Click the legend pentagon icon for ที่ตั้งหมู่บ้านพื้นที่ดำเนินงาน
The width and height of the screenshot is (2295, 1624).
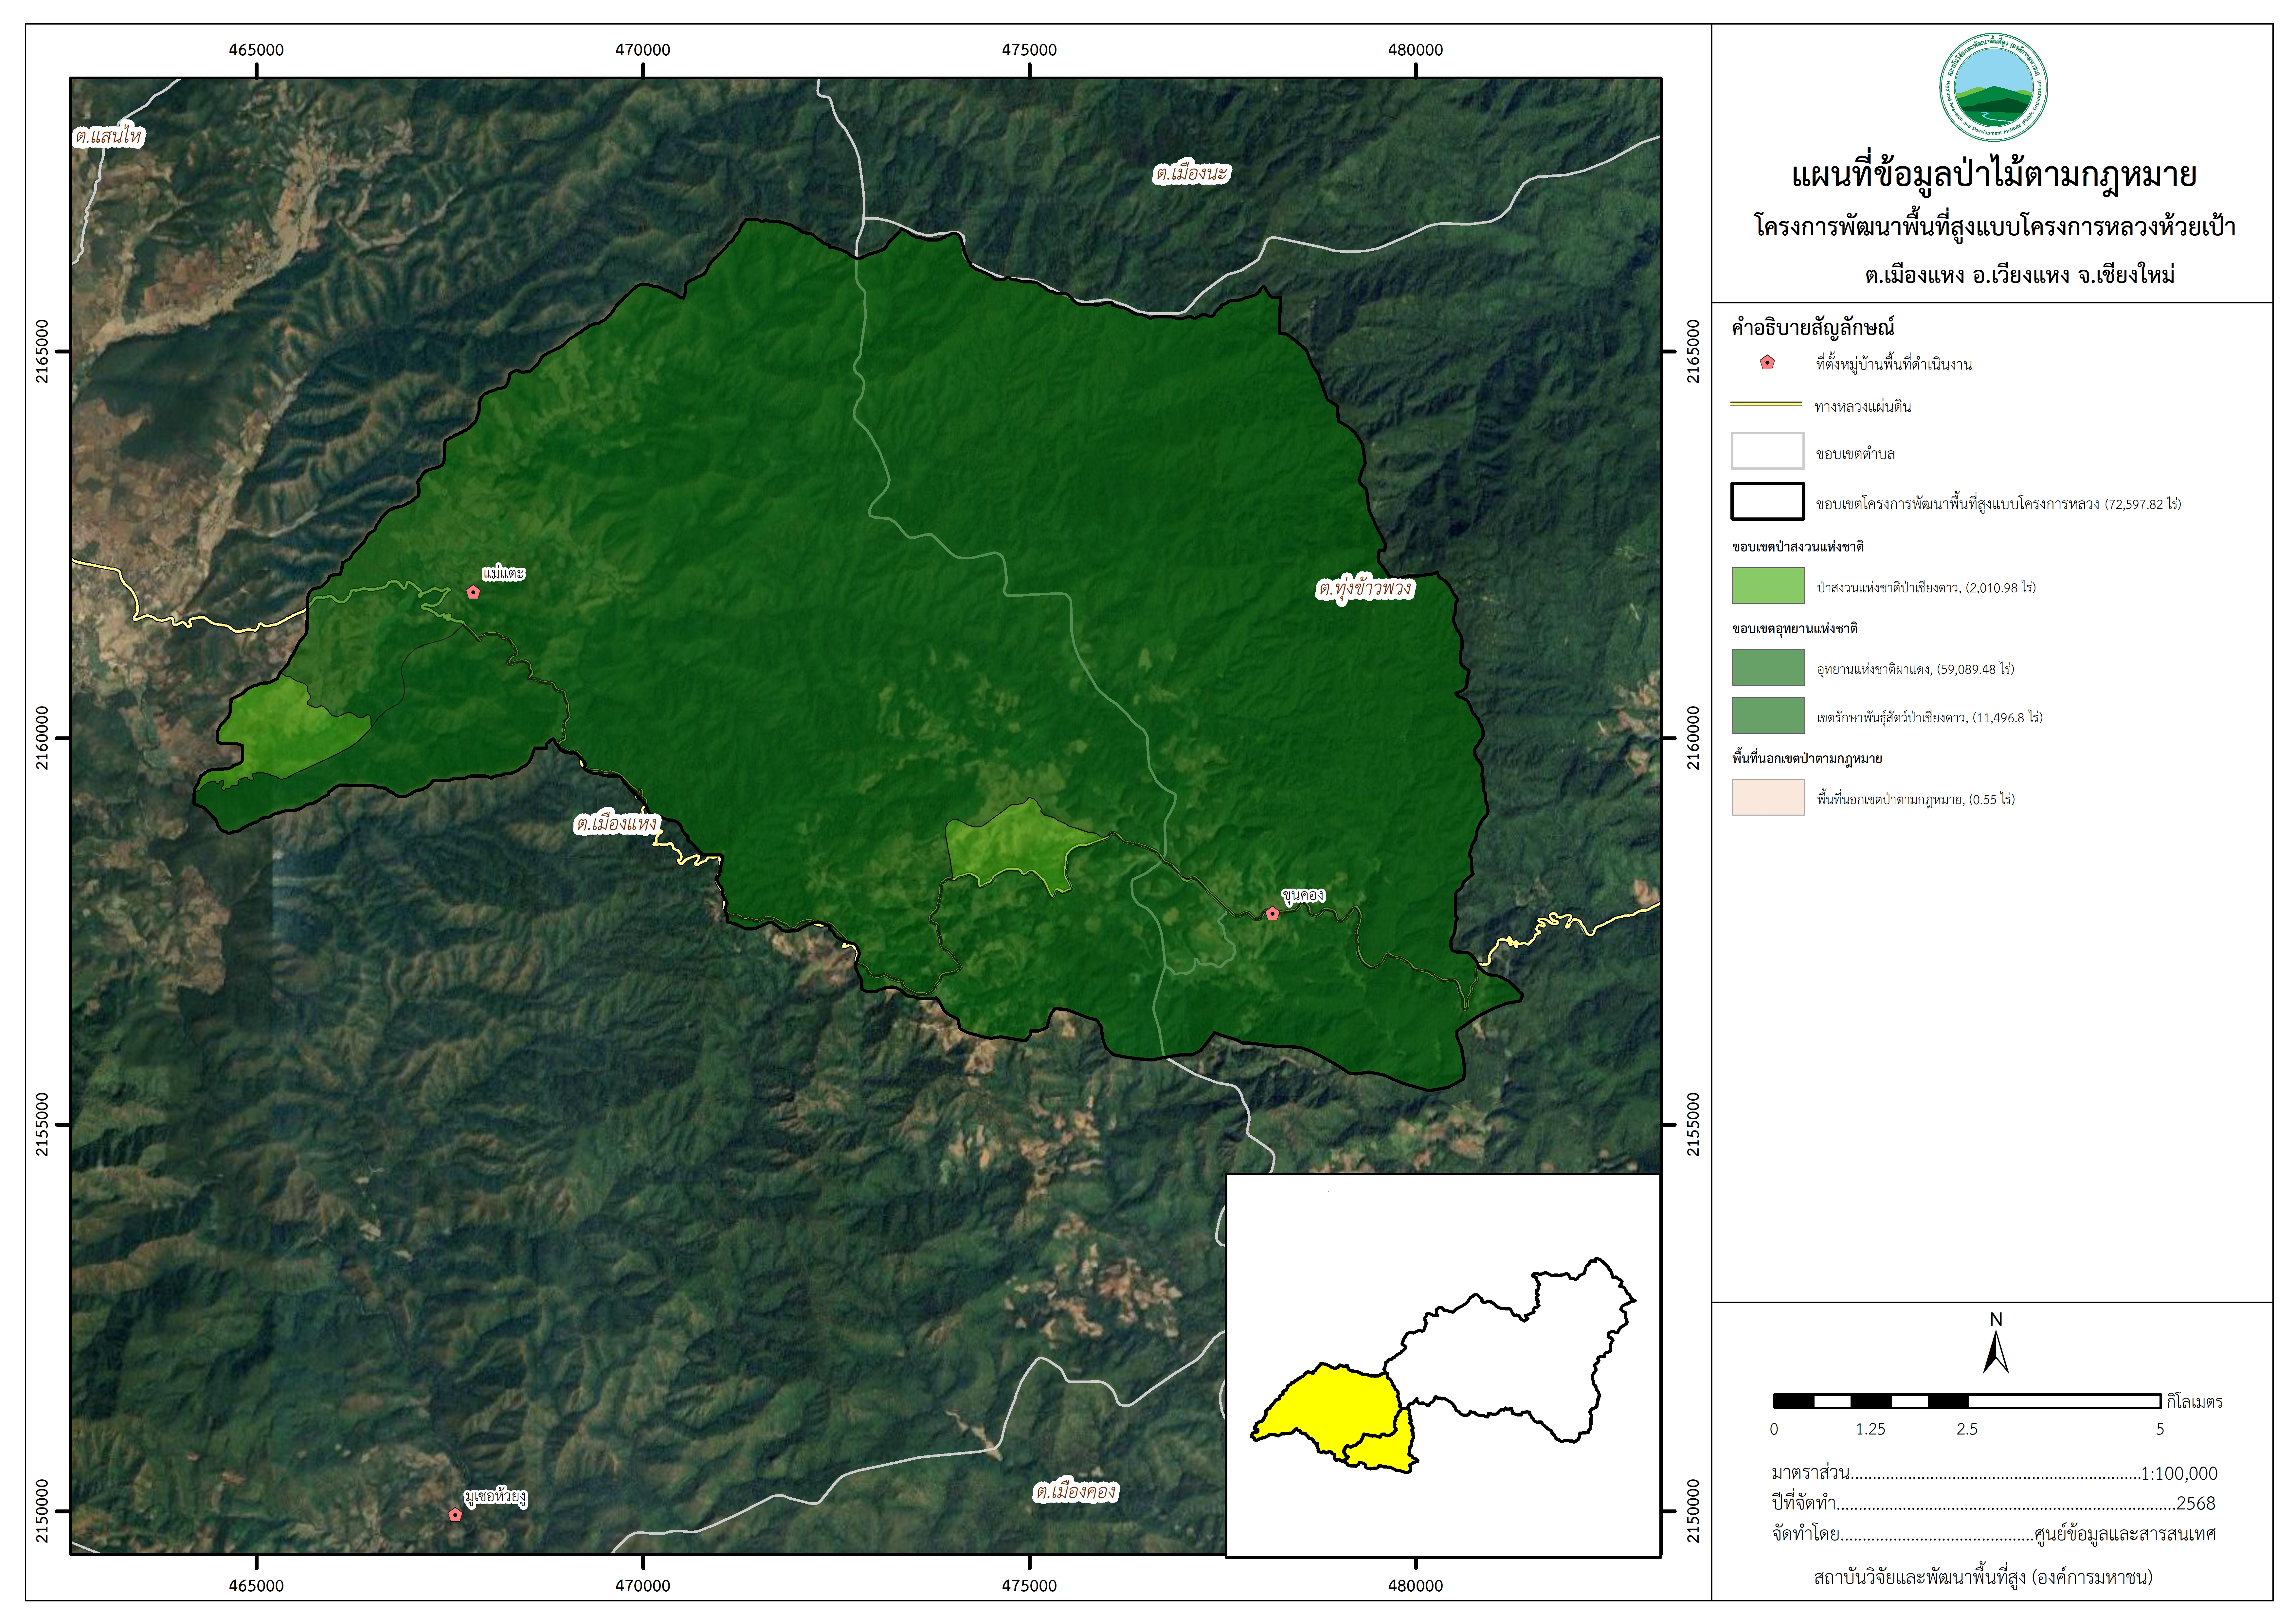click(x=1767, y=363)
